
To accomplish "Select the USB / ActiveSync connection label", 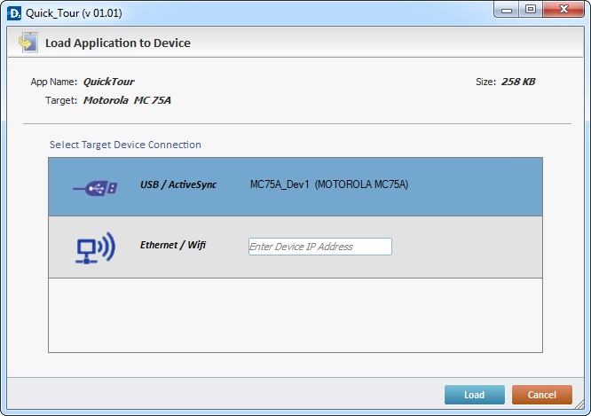I will pyautogui.click(x=178, y=184).
